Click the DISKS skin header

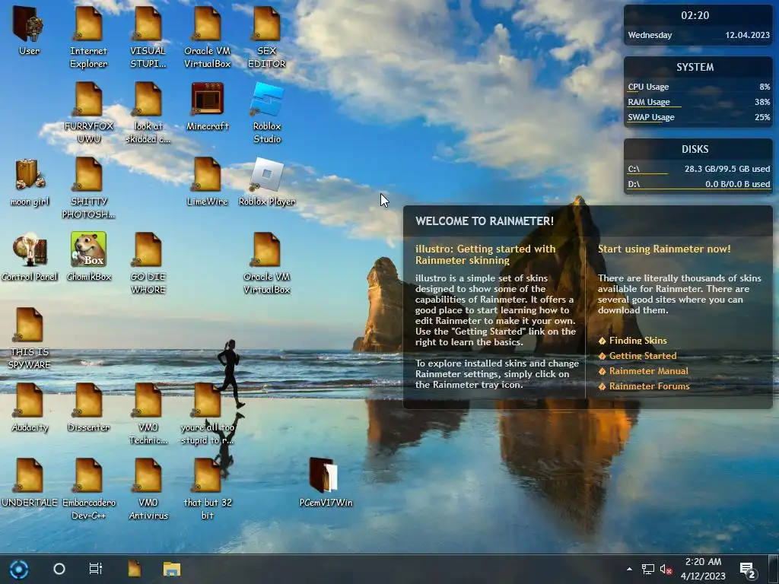tap(695, 150)
